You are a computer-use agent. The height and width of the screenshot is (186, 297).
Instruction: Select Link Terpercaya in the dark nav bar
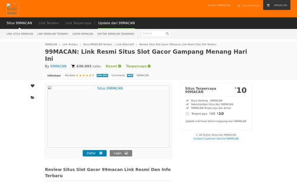[x=78, y=23]
